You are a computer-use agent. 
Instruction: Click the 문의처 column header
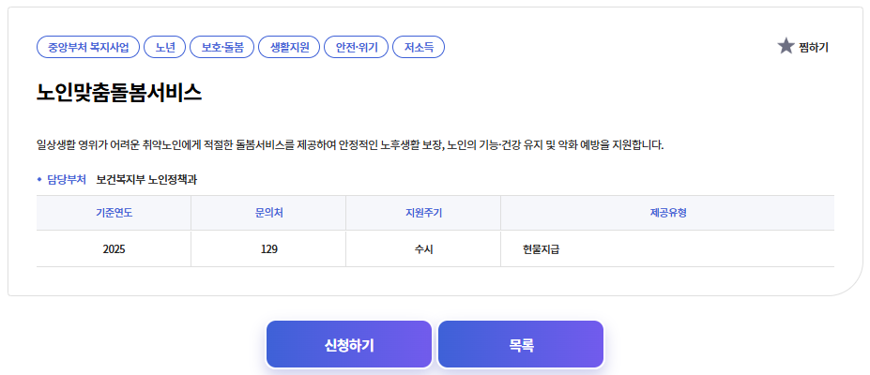tap(268, 213)
